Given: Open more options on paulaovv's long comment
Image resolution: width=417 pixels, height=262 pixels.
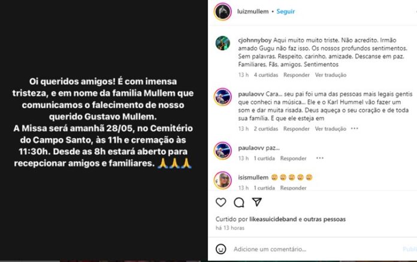Looking at the screenshot, I should (355, 129).
